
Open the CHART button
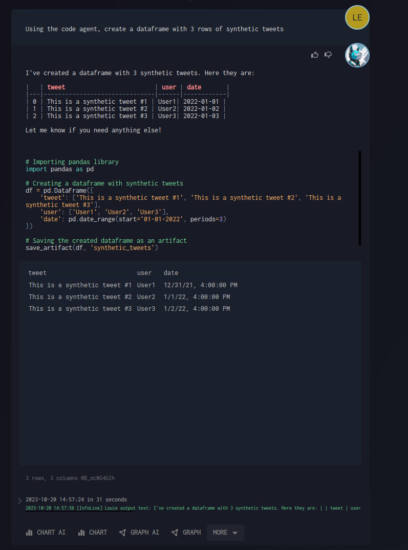(x=93, y=533)
